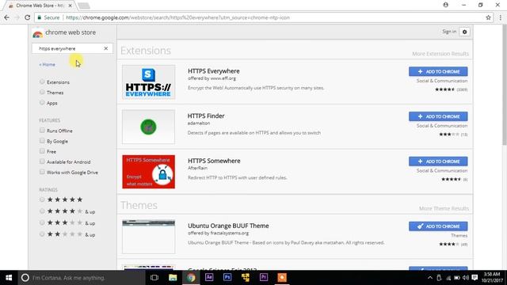The height and width of the screenshot is (285, 507).
Task: Check Works with Google Drive filter
Action: click(x=42, y=172)
